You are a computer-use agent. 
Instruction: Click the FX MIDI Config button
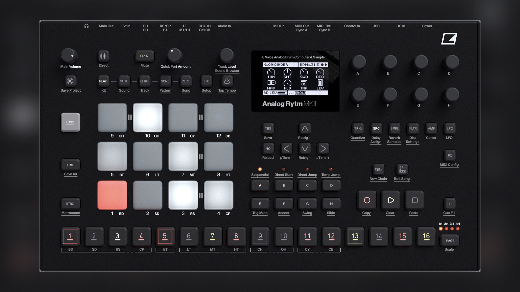450,155
